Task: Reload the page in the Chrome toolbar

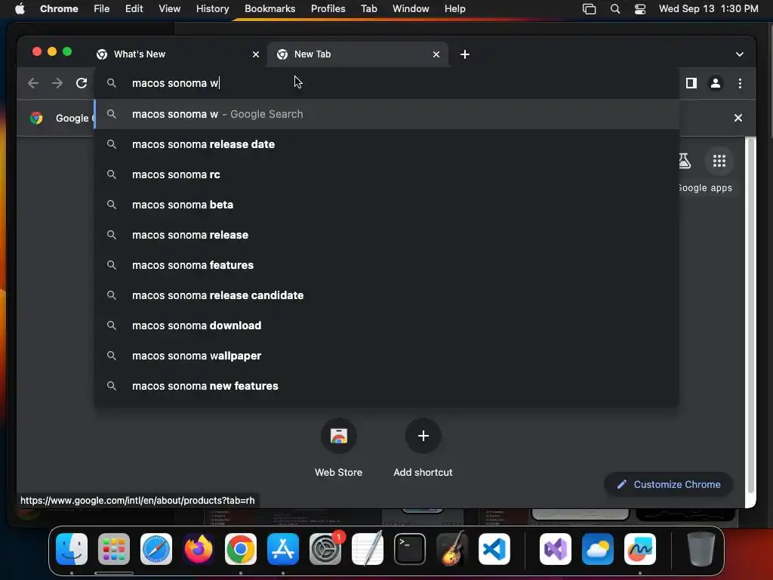Action: tap(82, 83)
